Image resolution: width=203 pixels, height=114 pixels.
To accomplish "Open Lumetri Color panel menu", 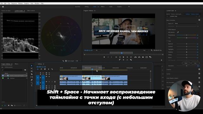I will click(175, 11).
